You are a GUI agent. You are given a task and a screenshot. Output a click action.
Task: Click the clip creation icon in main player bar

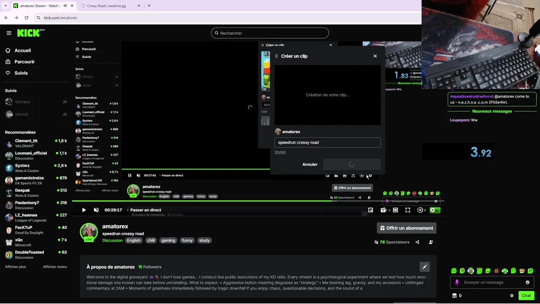(x=383, y=210)
